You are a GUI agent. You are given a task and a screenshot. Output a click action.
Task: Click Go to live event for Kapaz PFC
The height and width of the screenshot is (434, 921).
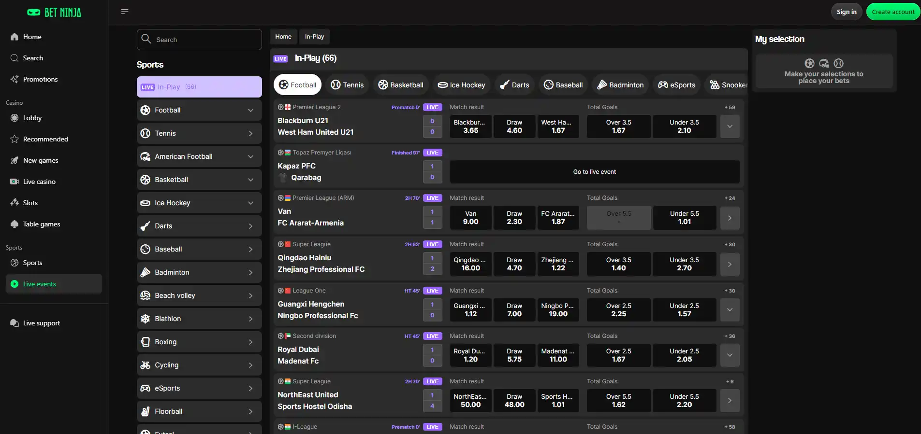[595, 172]
